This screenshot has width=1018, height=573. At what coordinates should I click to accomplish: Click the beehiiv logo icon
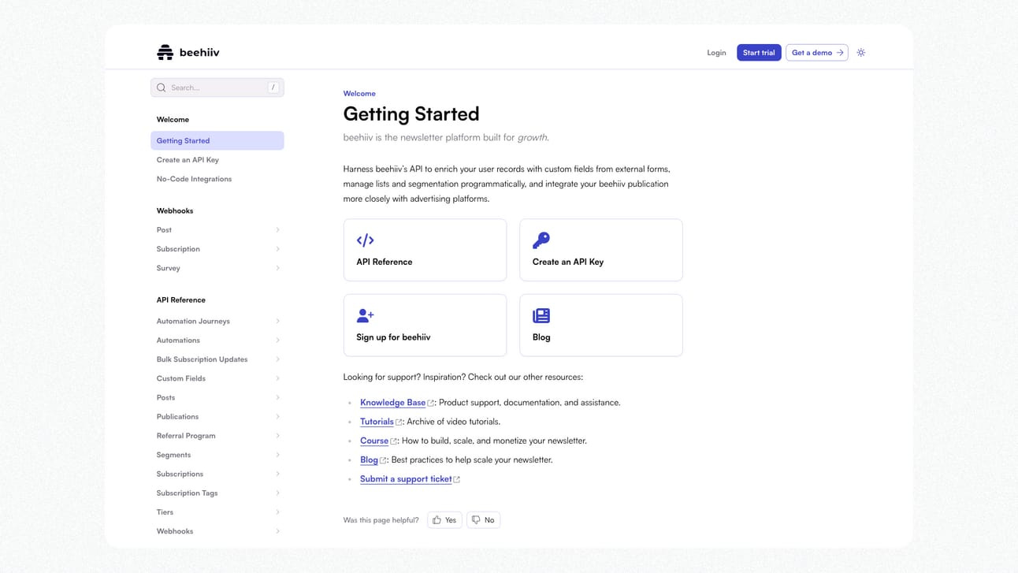[165, 53]
